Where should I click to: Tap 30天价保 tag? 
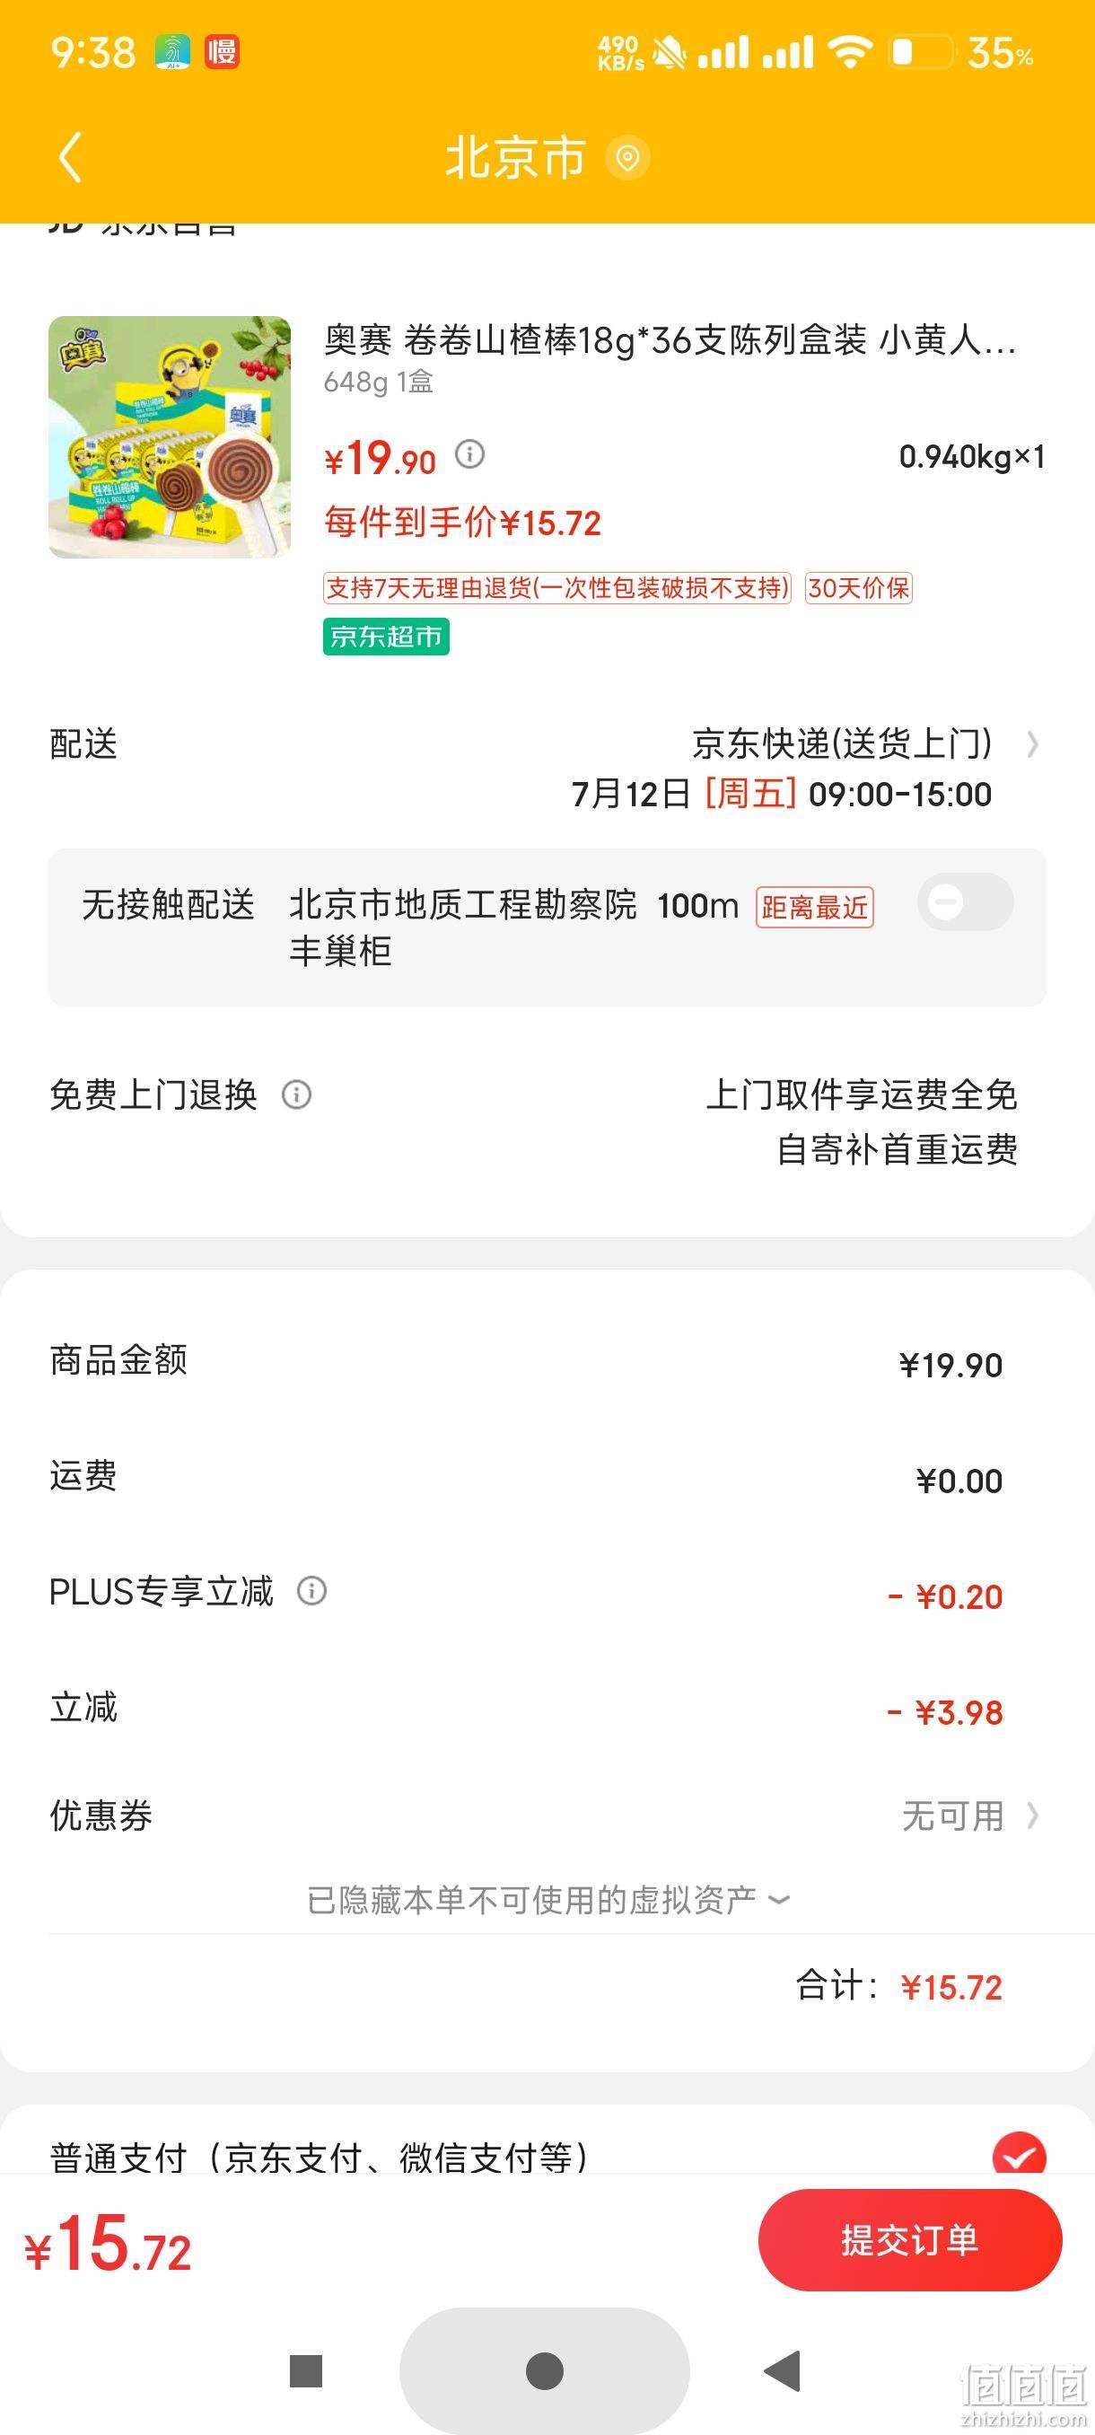coord(858,588)
